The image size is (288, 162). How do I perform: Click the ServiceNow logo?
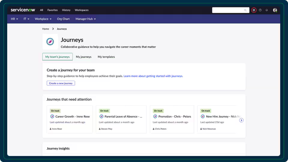(23, 10)
